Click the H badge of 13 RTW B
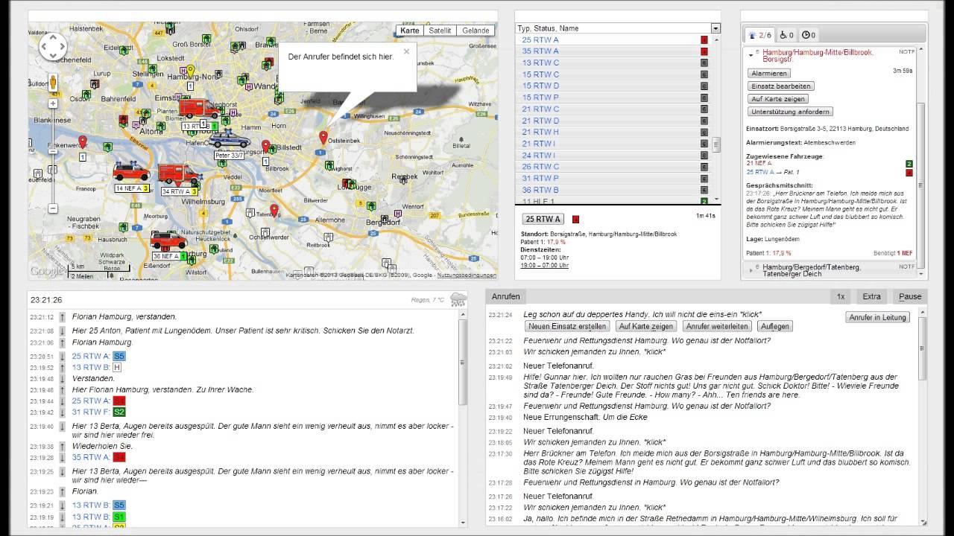This screenshot has height=536, width=954. 117,368
